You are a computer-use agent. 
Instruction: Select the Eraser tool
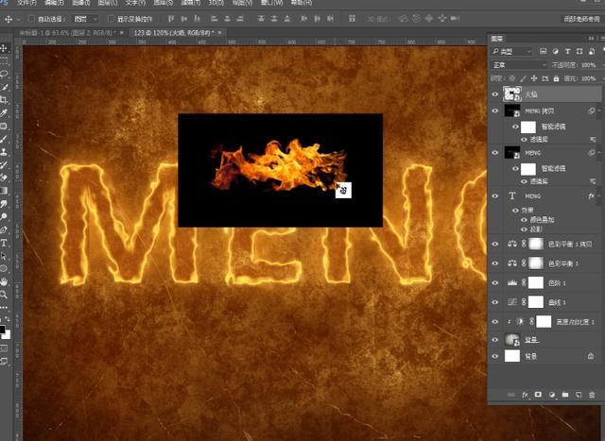click(x=4, y=178)
